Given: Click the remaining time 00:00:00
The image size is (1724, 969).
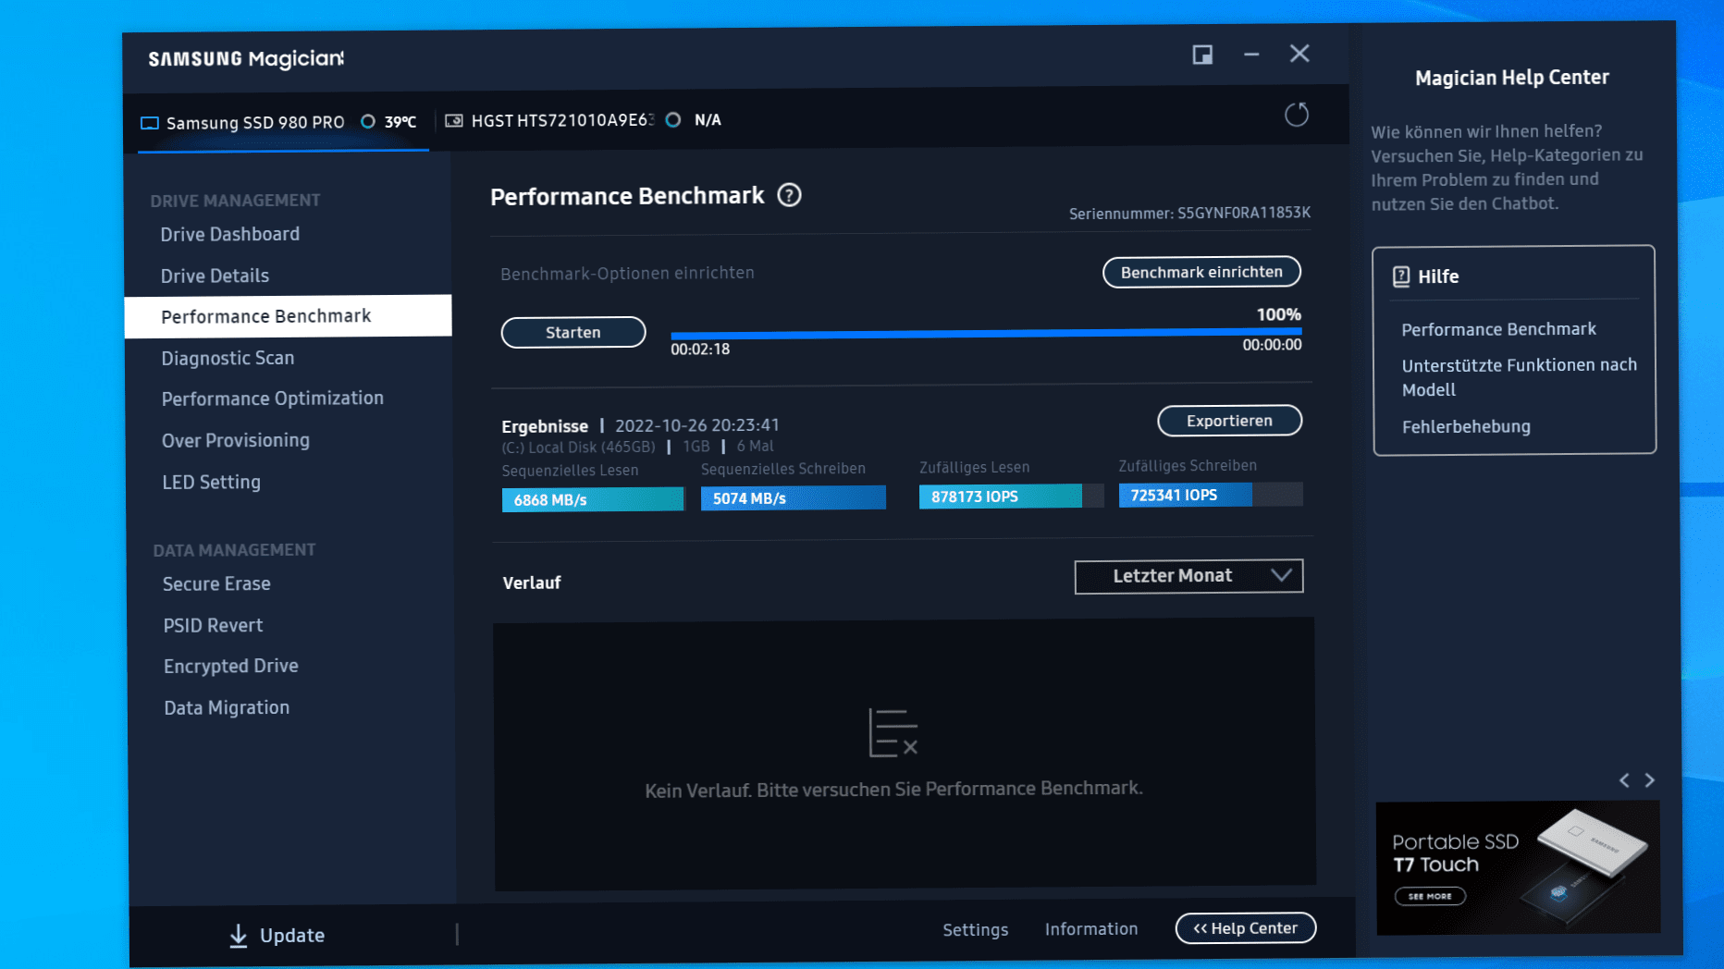Looking at the screenshot, I should click(x=1272, y=345).
